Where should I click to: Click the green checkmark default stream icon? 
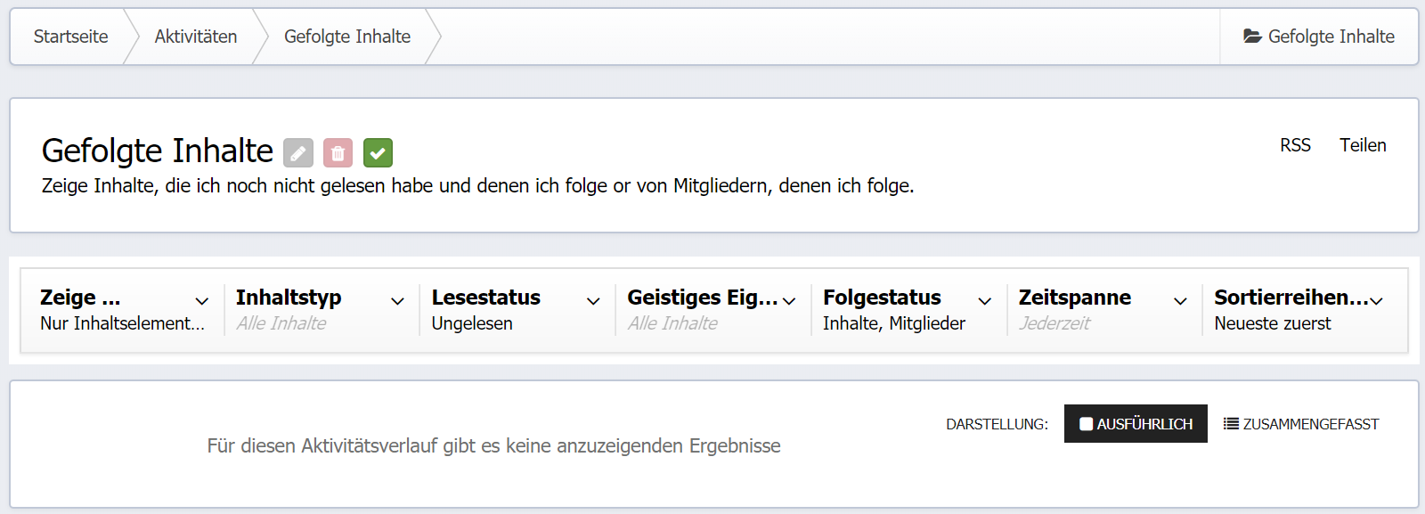click(x=378, y=153)
